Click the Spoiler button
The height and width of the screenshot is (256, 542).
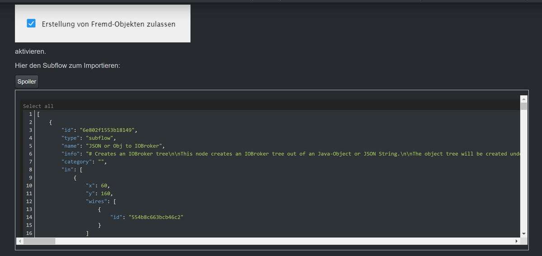click(27, 82)
